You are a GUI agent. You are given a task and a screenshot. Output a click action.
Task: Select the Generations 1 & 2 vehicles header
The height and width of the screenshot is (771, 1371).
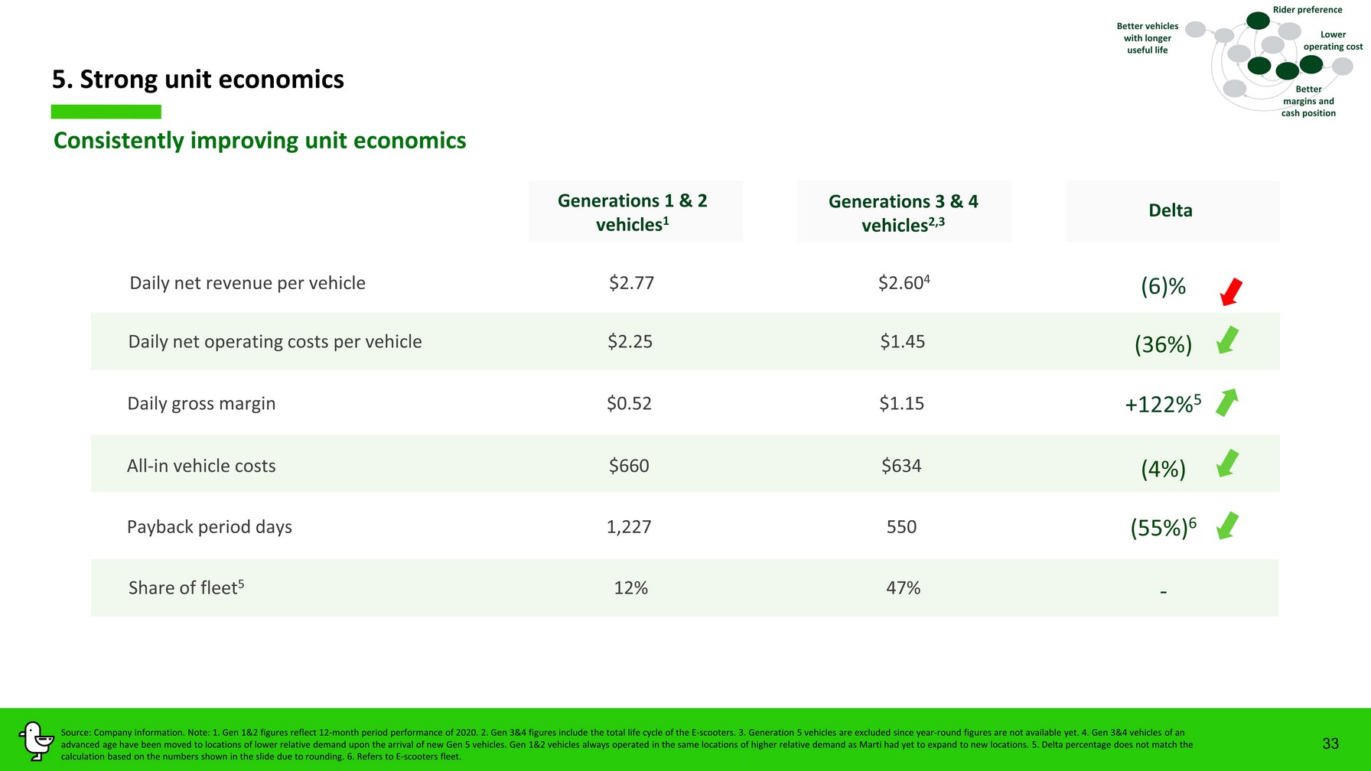point(633,212)
